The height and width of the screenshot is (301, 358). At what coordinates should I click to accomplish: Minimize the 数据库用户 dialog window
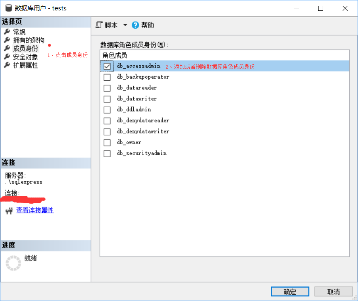(x=297, y=8)
